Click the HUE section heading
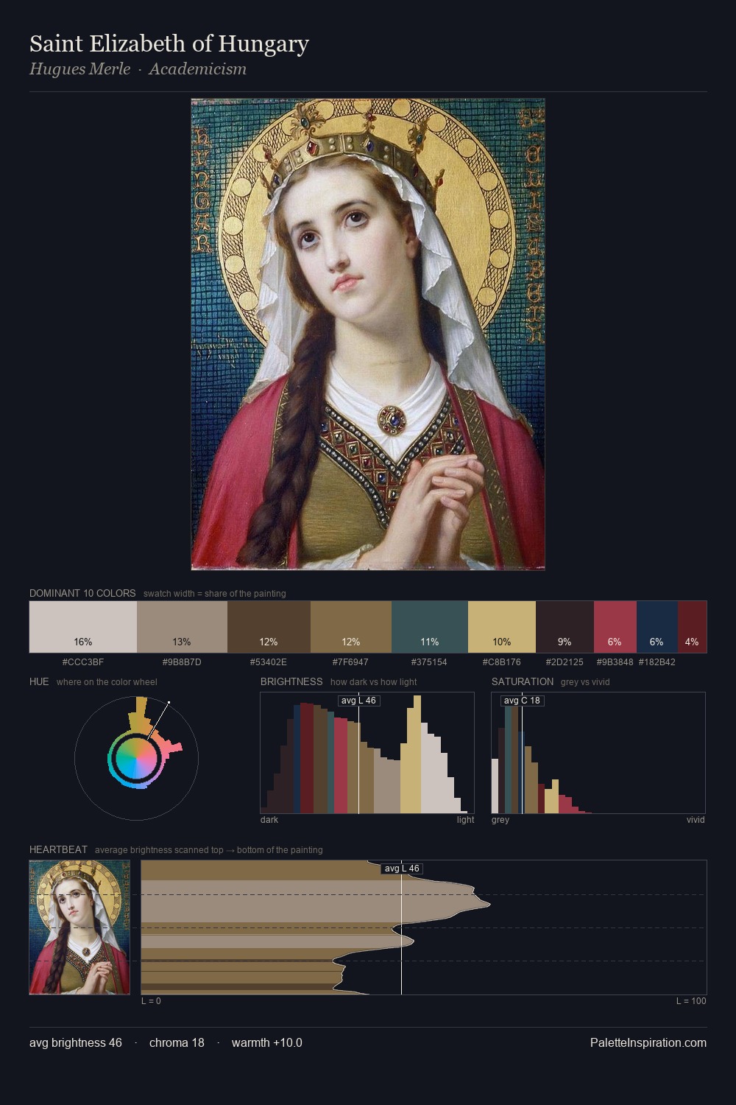 click(39, 681)
